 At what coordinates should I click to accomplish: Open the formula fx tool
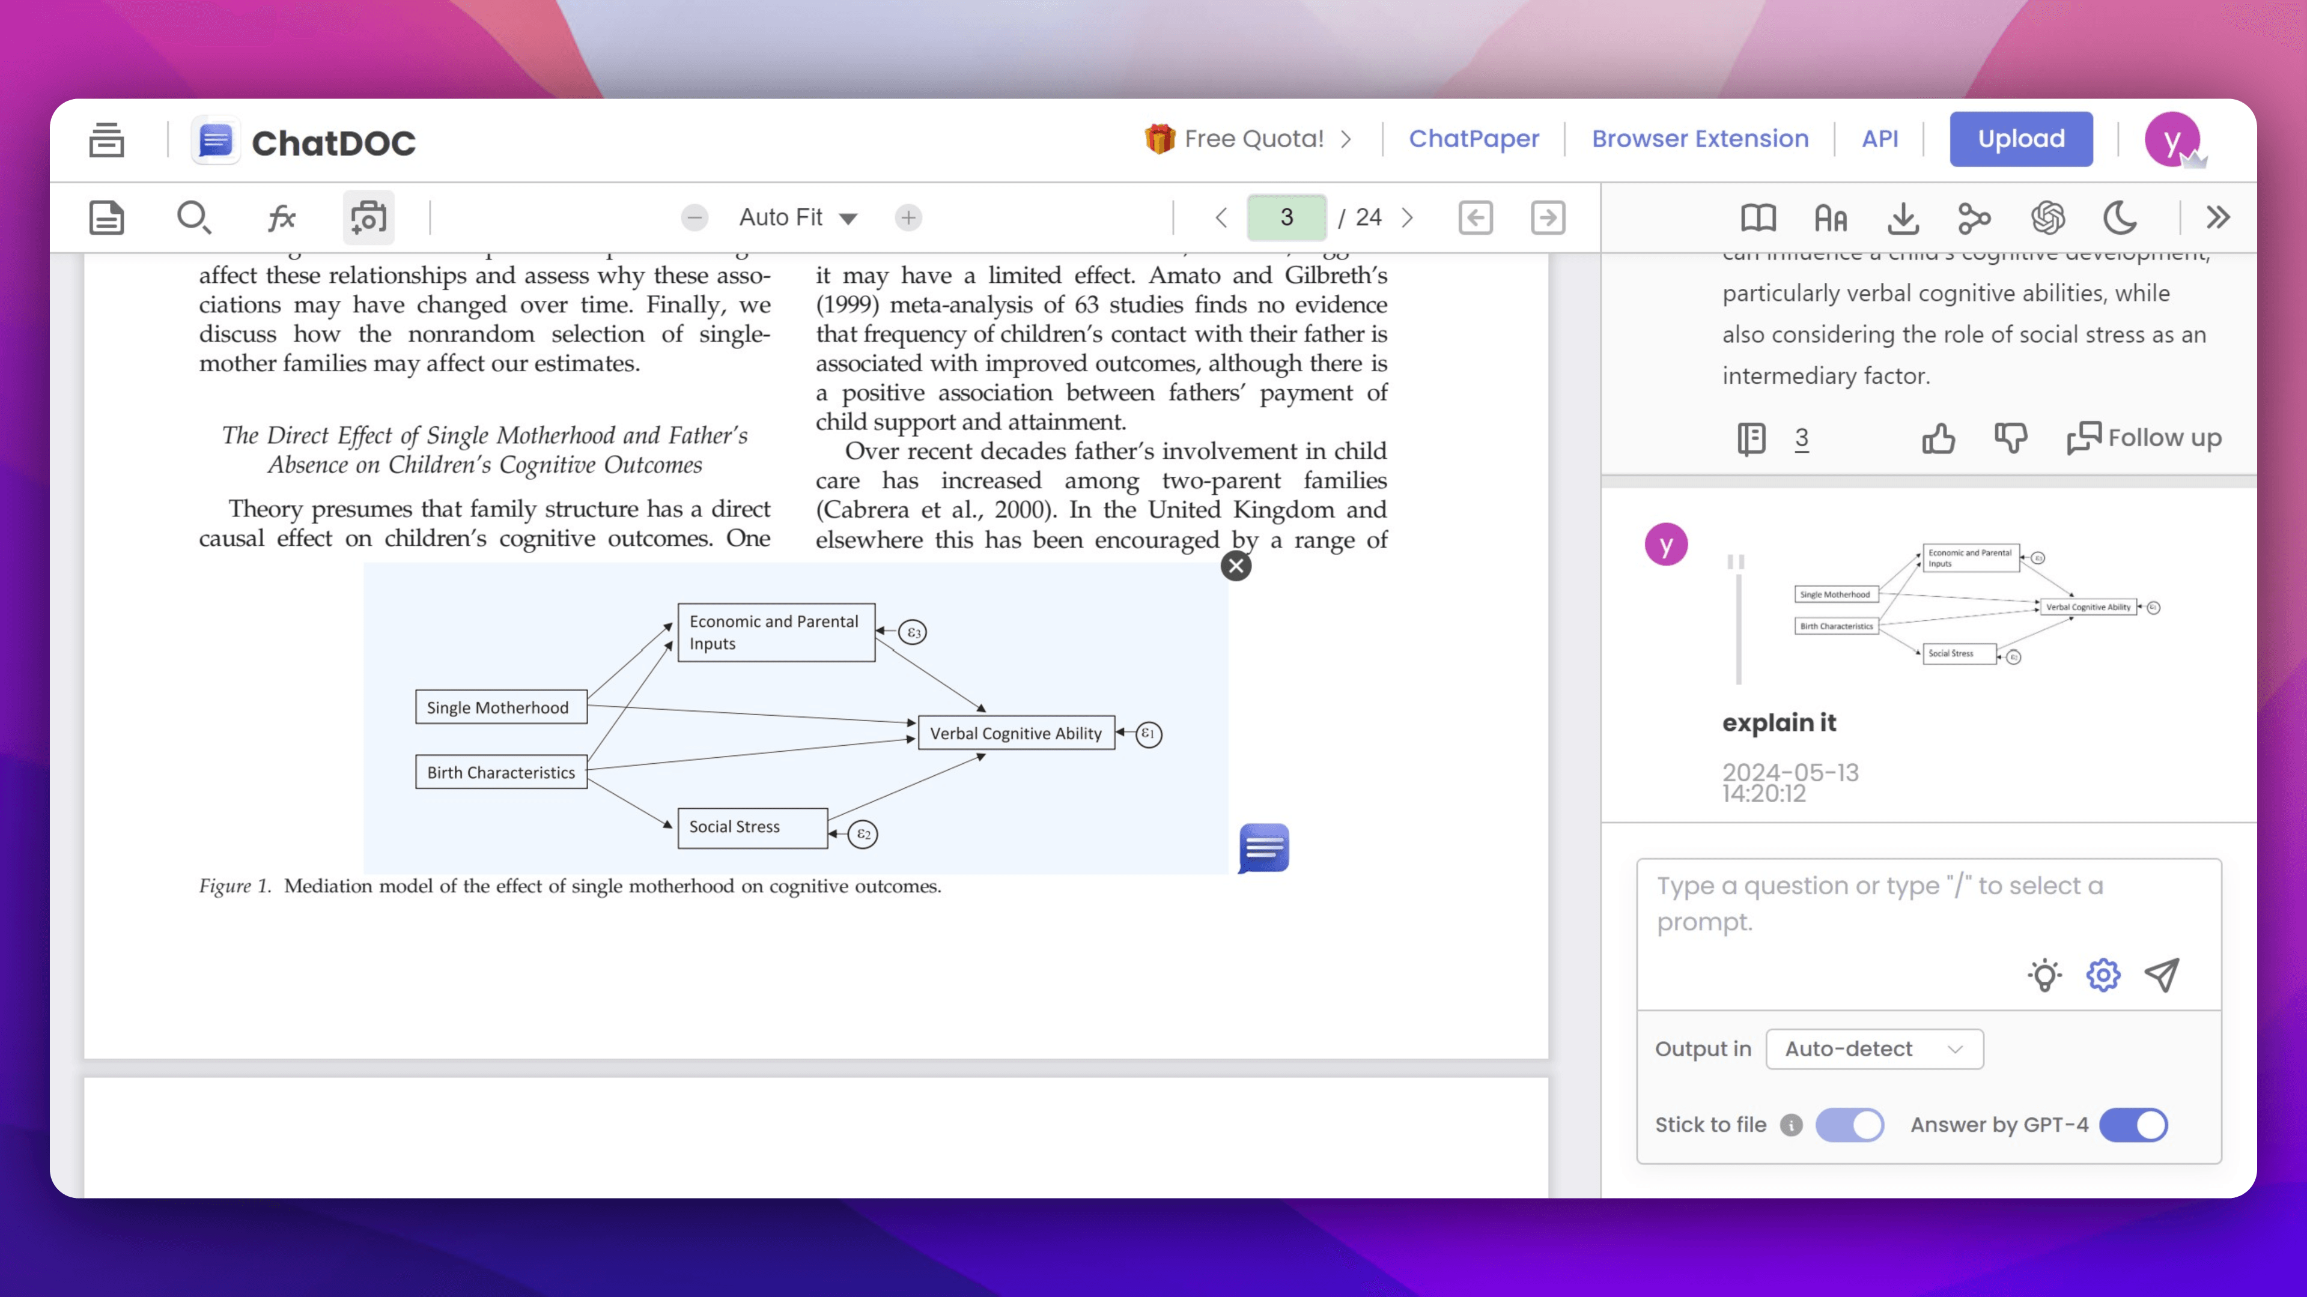[281, 217]
